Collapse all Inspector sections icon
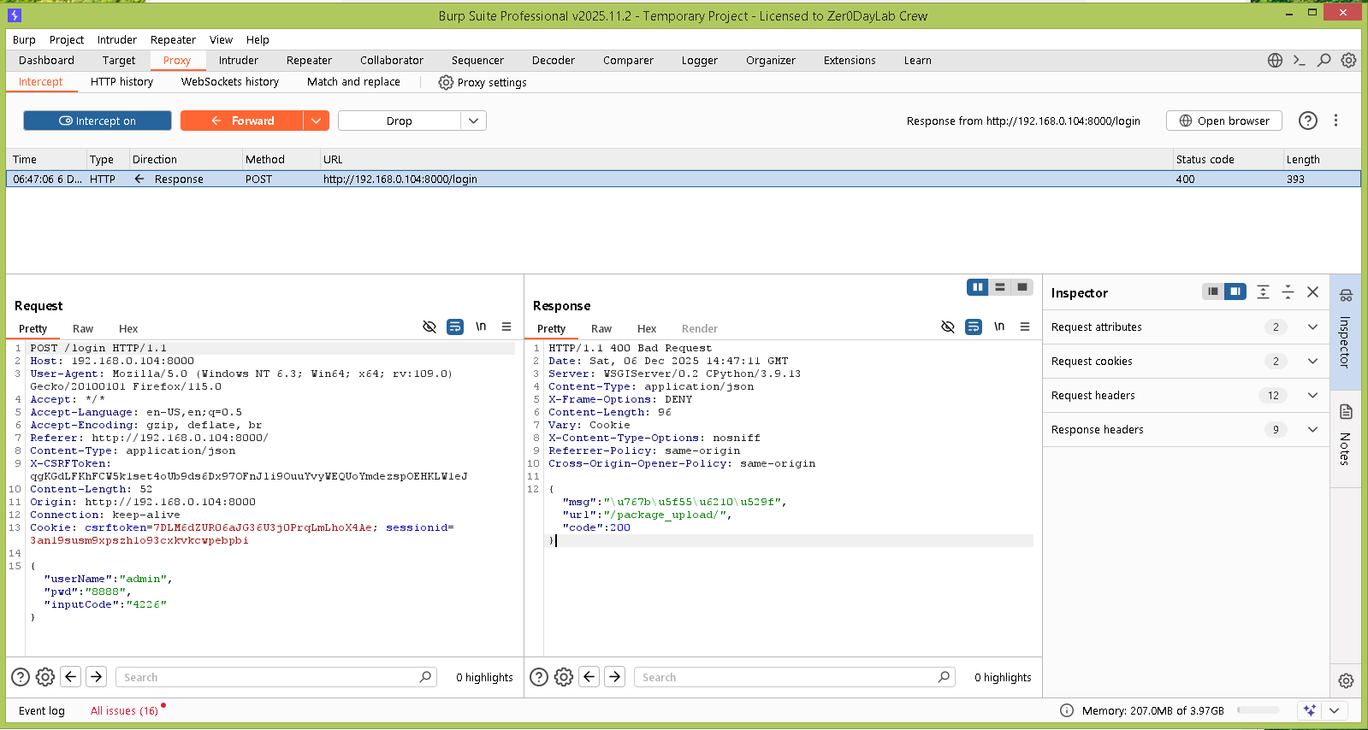1368x730 pixels. [x=1288, y=291]
